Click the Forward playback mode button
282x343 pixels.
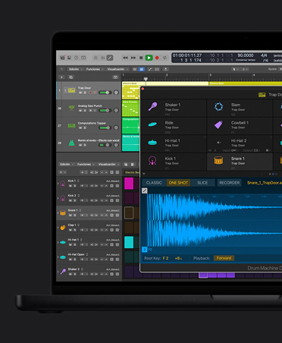[224, 258]
